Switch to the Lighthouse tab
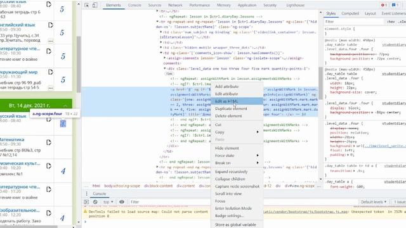The height and width of the screenshot is (228, 406). pyautogui.click(x=295, y=5)
